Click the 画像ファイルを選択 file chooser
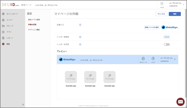 (151, 27)
